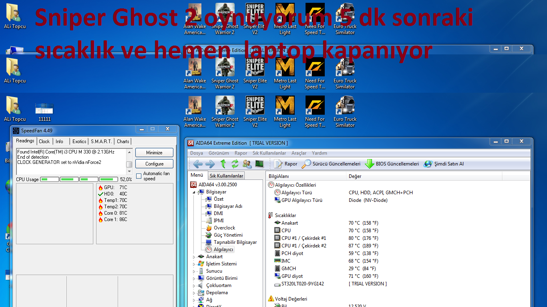Screen dimensions: 547x307
Task: Expand the Sunucu tree node
Action: 194,271
